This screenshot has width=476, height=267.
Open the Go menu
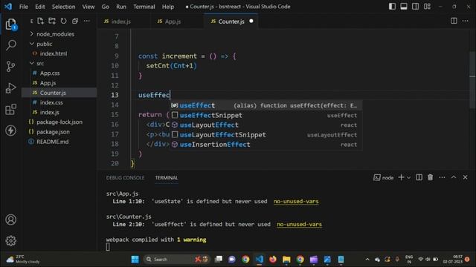click(106, 7)
